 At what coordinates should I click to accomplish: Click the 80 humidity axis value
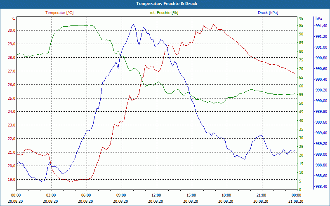tap(301, 51)
